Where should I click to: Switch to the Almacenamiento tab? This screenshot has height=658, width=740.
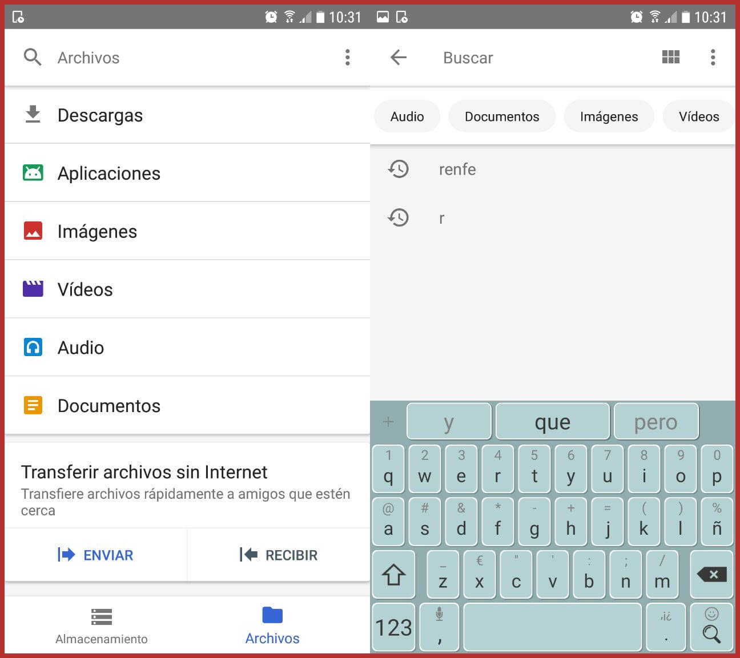101,625
